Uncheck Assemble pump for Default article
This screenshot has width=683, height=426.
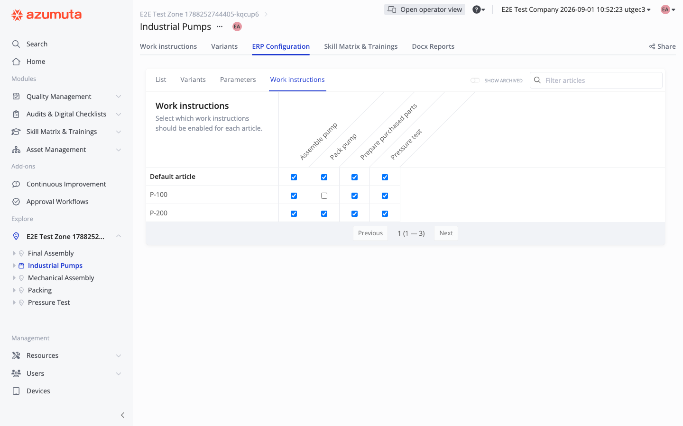(x=294, y=177)
